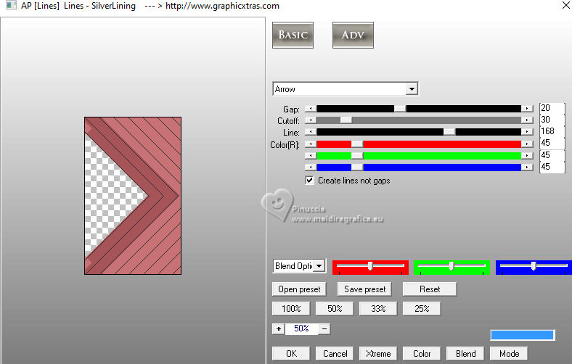Image resolution: width=572 pixels, height=364 pixels.
Task: Click the green color slider thumb
Action: (x=357, y=156)
